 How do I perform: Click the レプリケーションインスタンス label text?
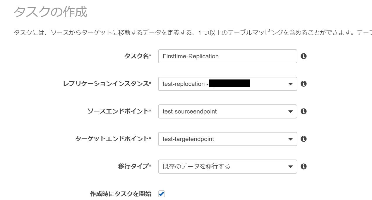click(107, 84)
